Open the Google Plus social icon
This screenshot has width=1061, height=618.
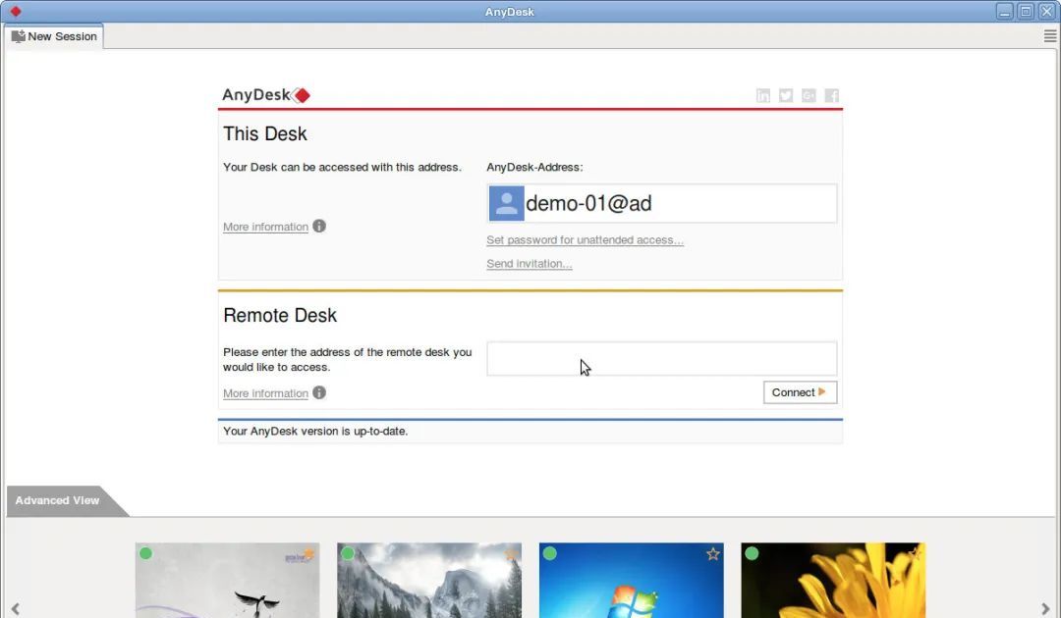809,95
